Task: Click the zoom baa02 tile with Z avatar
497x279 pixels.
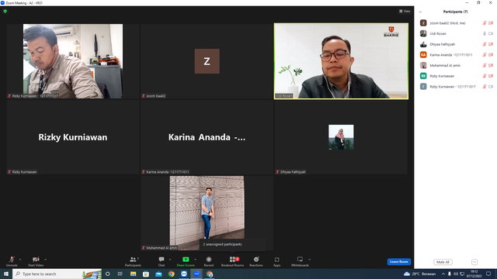Action: [x=207, y=61]
